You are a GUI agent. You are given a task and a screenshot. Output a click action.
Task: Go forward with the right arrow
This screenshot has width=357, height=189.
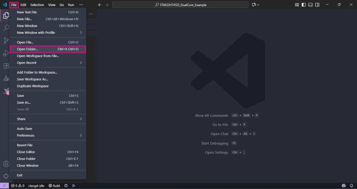[107, 5]
